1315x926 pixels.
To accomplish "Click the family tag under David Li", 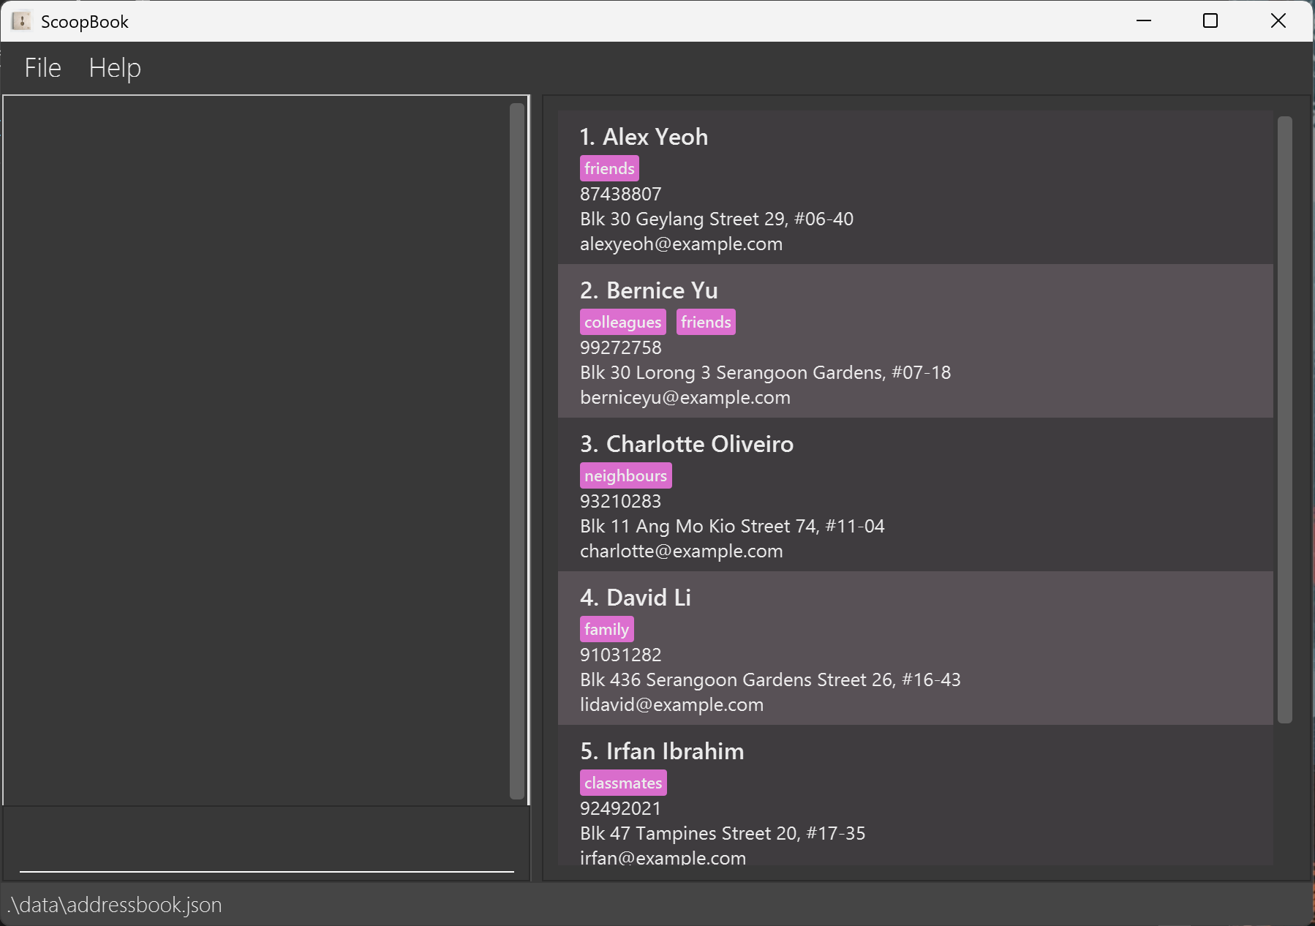I will 607,629.
